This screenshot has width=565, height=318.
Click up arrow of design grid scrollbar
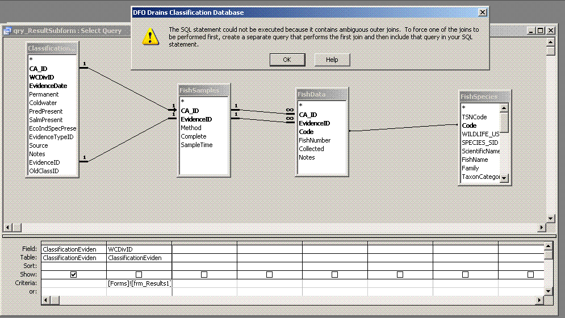(x=548, y=246)
